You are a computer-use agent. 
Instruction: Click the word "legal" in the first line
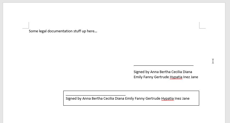(x=43, y=31)
